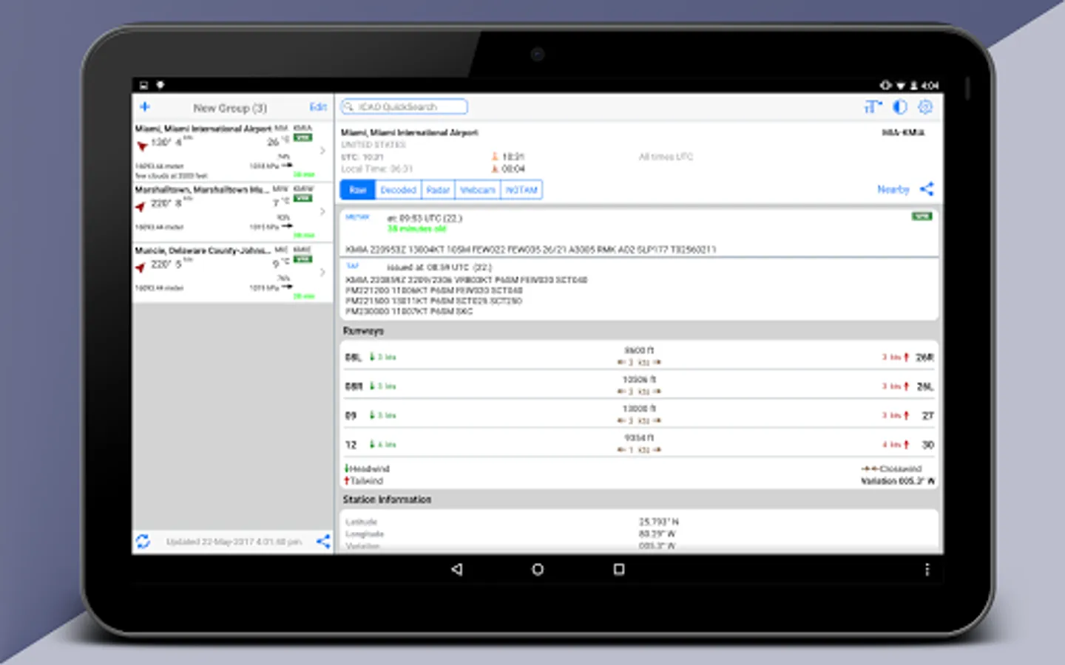1065x665 pixels.
Task: Click the sunrise icon beside 10:31
Action: (x=495, y=157)
